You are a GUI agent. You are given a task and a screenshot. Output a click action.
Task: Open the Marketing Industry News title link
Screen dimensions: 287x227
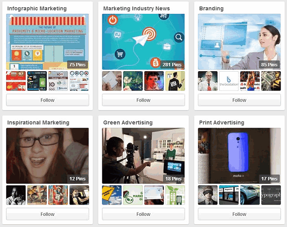pyautogui.click(x=136, y=9)
